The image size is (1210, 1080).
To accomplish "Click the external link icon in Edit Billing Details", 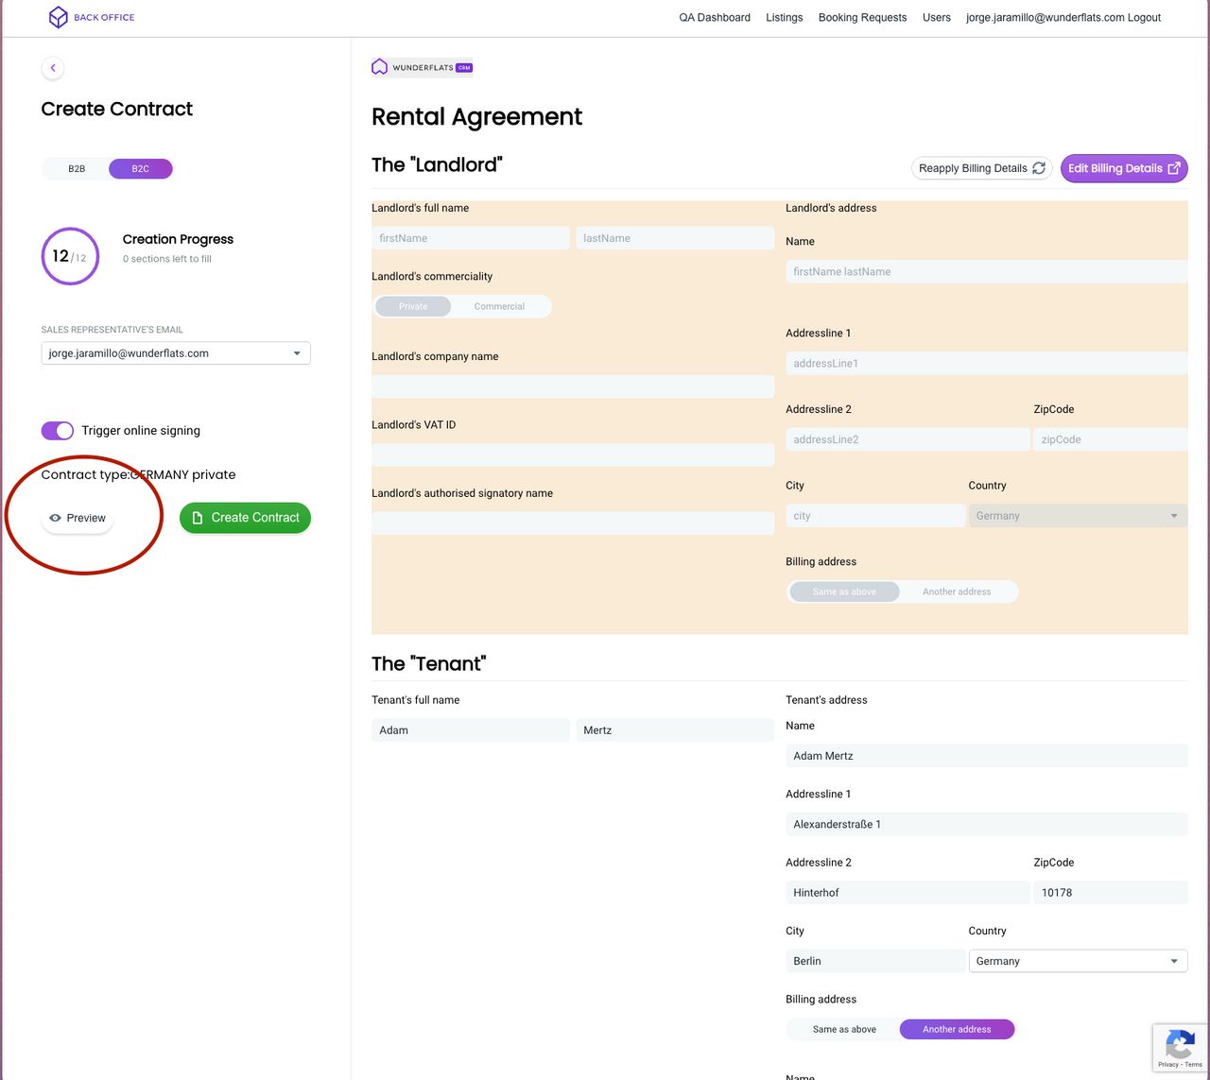I will (x=1174, y=168).
